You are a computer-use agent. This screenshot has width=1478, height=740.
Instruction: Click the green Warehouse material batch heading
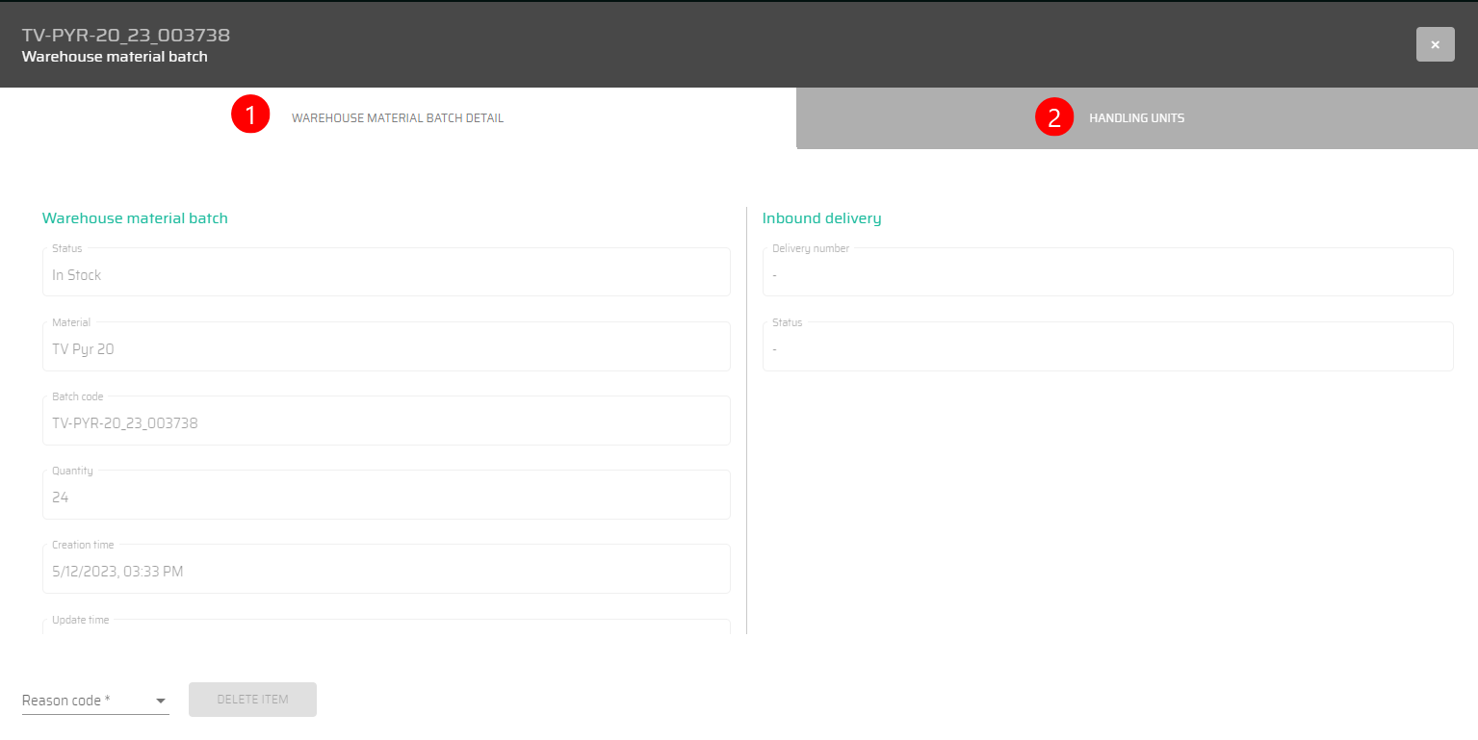[135, 218]
